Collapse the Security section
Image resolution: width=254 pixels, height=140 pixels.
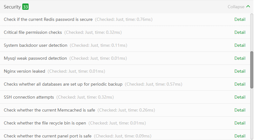pos(236,7)
